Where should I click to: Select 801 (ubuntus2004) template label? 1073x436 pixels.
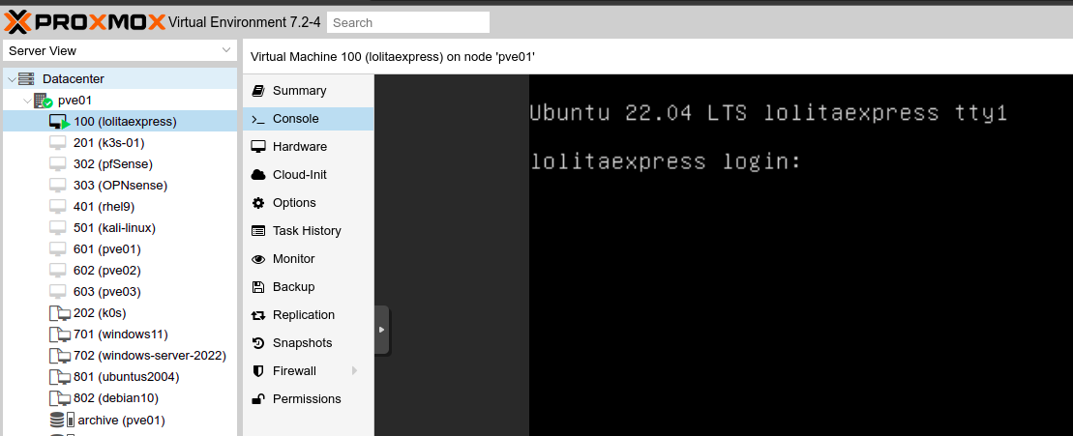[126, 377]
